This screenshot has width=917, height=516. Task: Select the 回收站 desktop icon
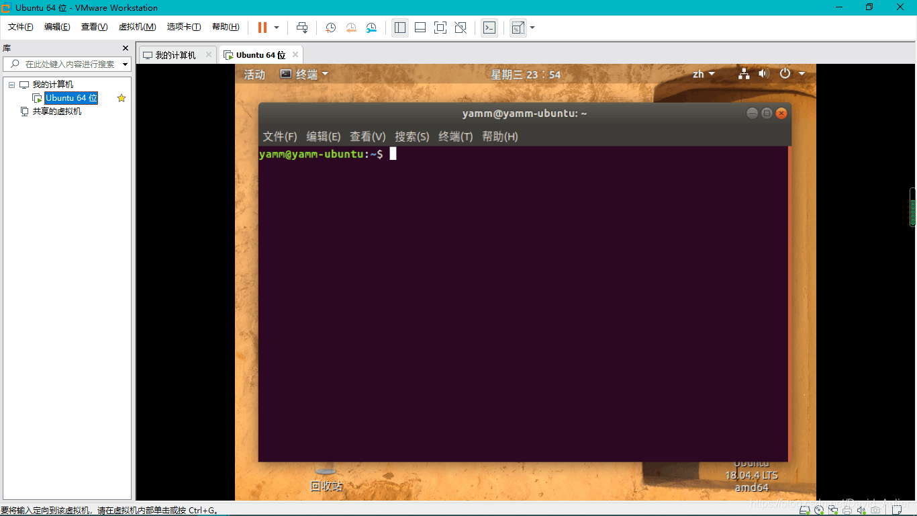click(326, 480)
